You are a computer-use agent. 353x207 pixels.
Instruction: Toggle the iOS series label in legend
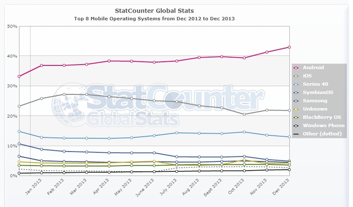tap(307, 76)
